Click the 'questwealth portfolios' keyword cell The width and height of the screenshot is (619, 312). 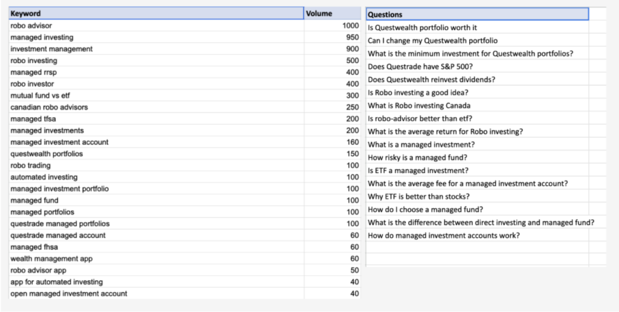[x=157, y=154]
